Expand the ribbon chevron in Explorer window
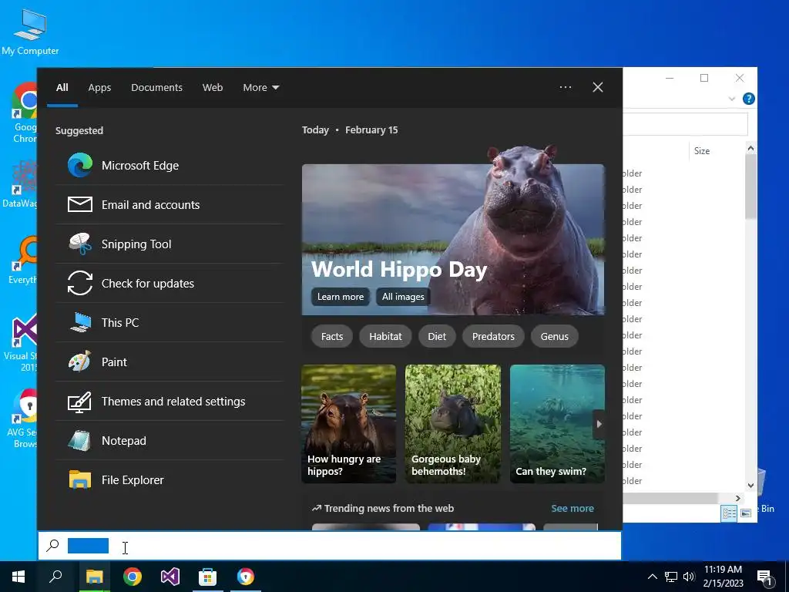This screenshot has height=592, width=789. 732,99
